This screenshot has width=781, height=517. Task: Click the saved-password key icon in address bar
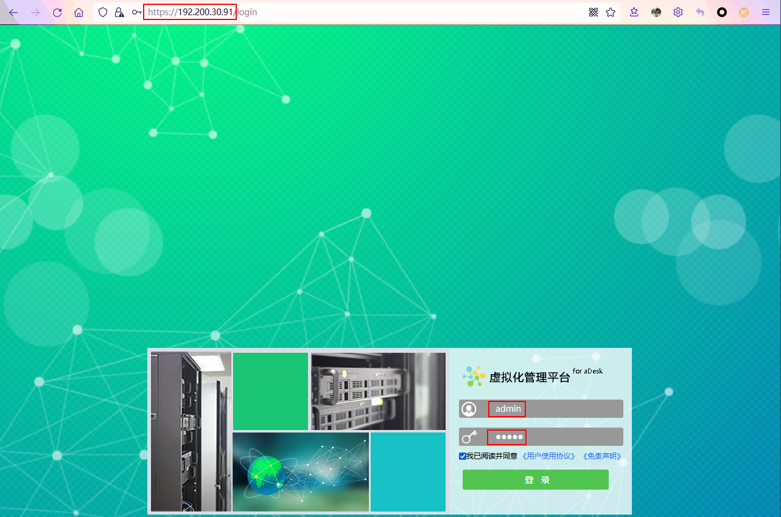pos(136,12)
